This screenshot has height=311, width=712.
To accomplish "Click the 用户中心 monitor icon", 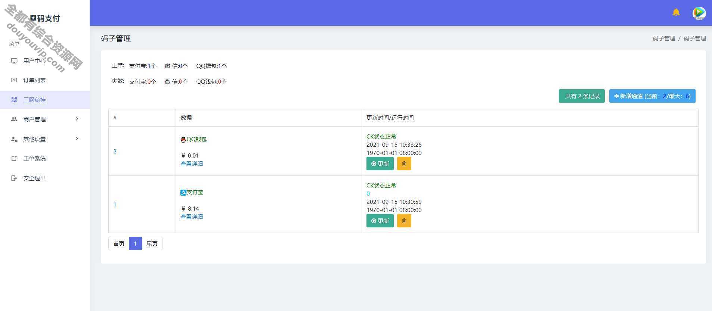I will (14, 60).
